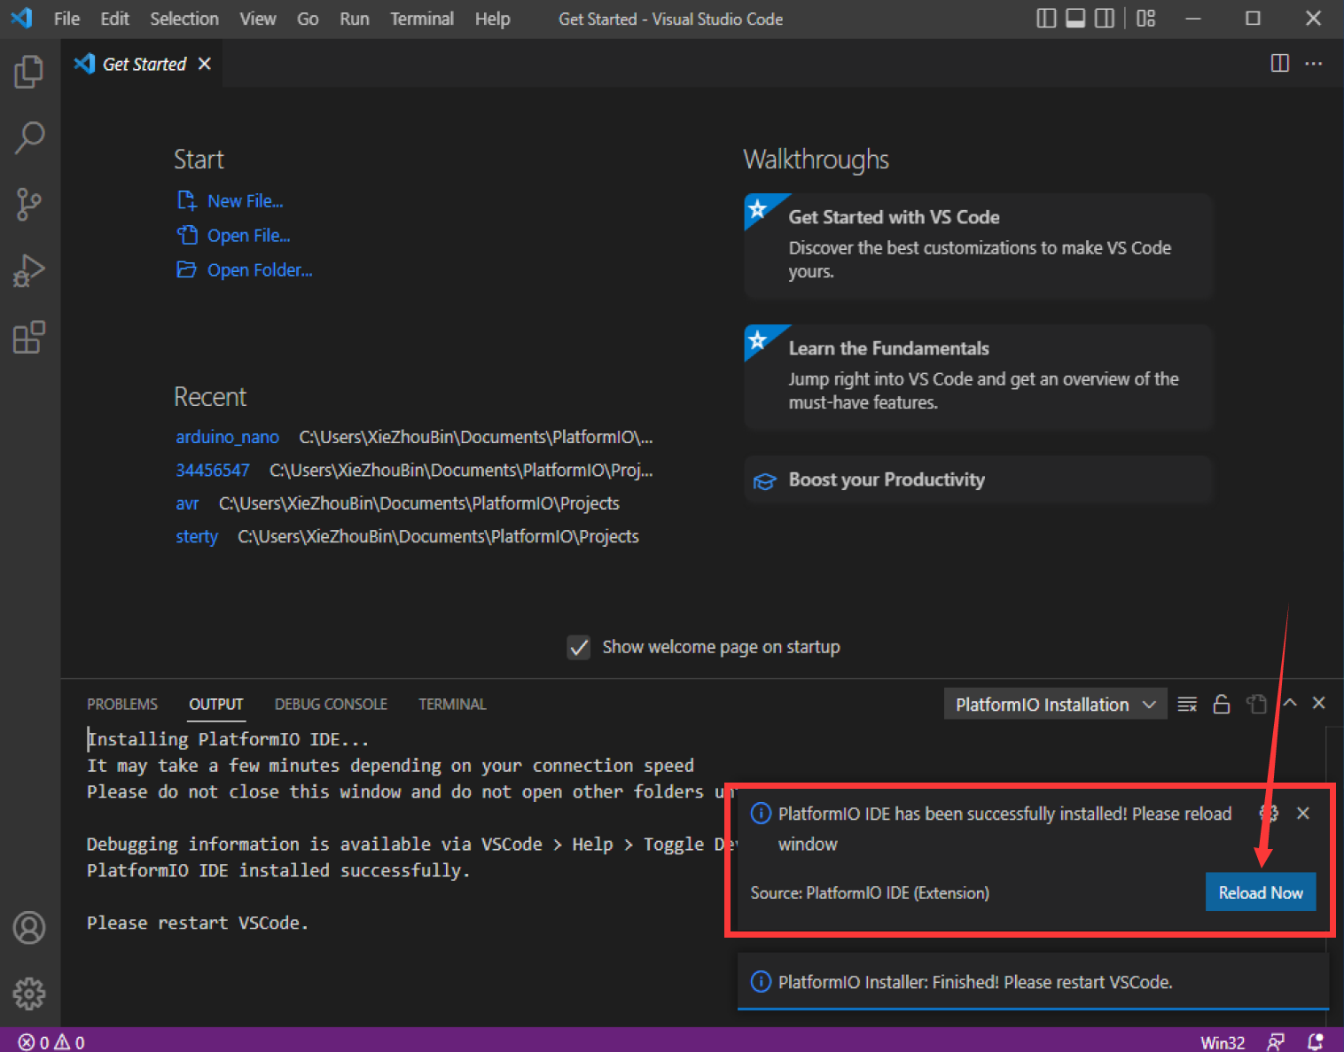The width and height of the screenshot is (1344, 1052).
Task: Open the Explorer view
Action: [x=29, y=72]
